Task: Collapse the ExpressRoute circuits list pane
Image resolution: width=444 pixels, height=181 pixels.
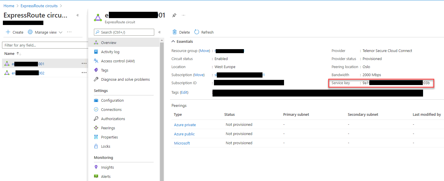Action: point(78,15)
